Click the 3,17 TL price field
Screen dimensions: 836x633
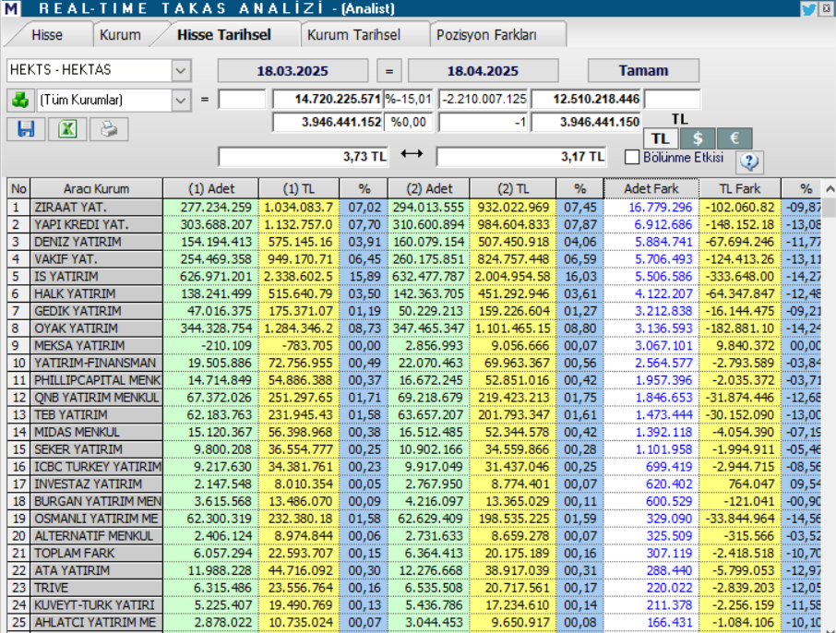[x=521, y=157]
